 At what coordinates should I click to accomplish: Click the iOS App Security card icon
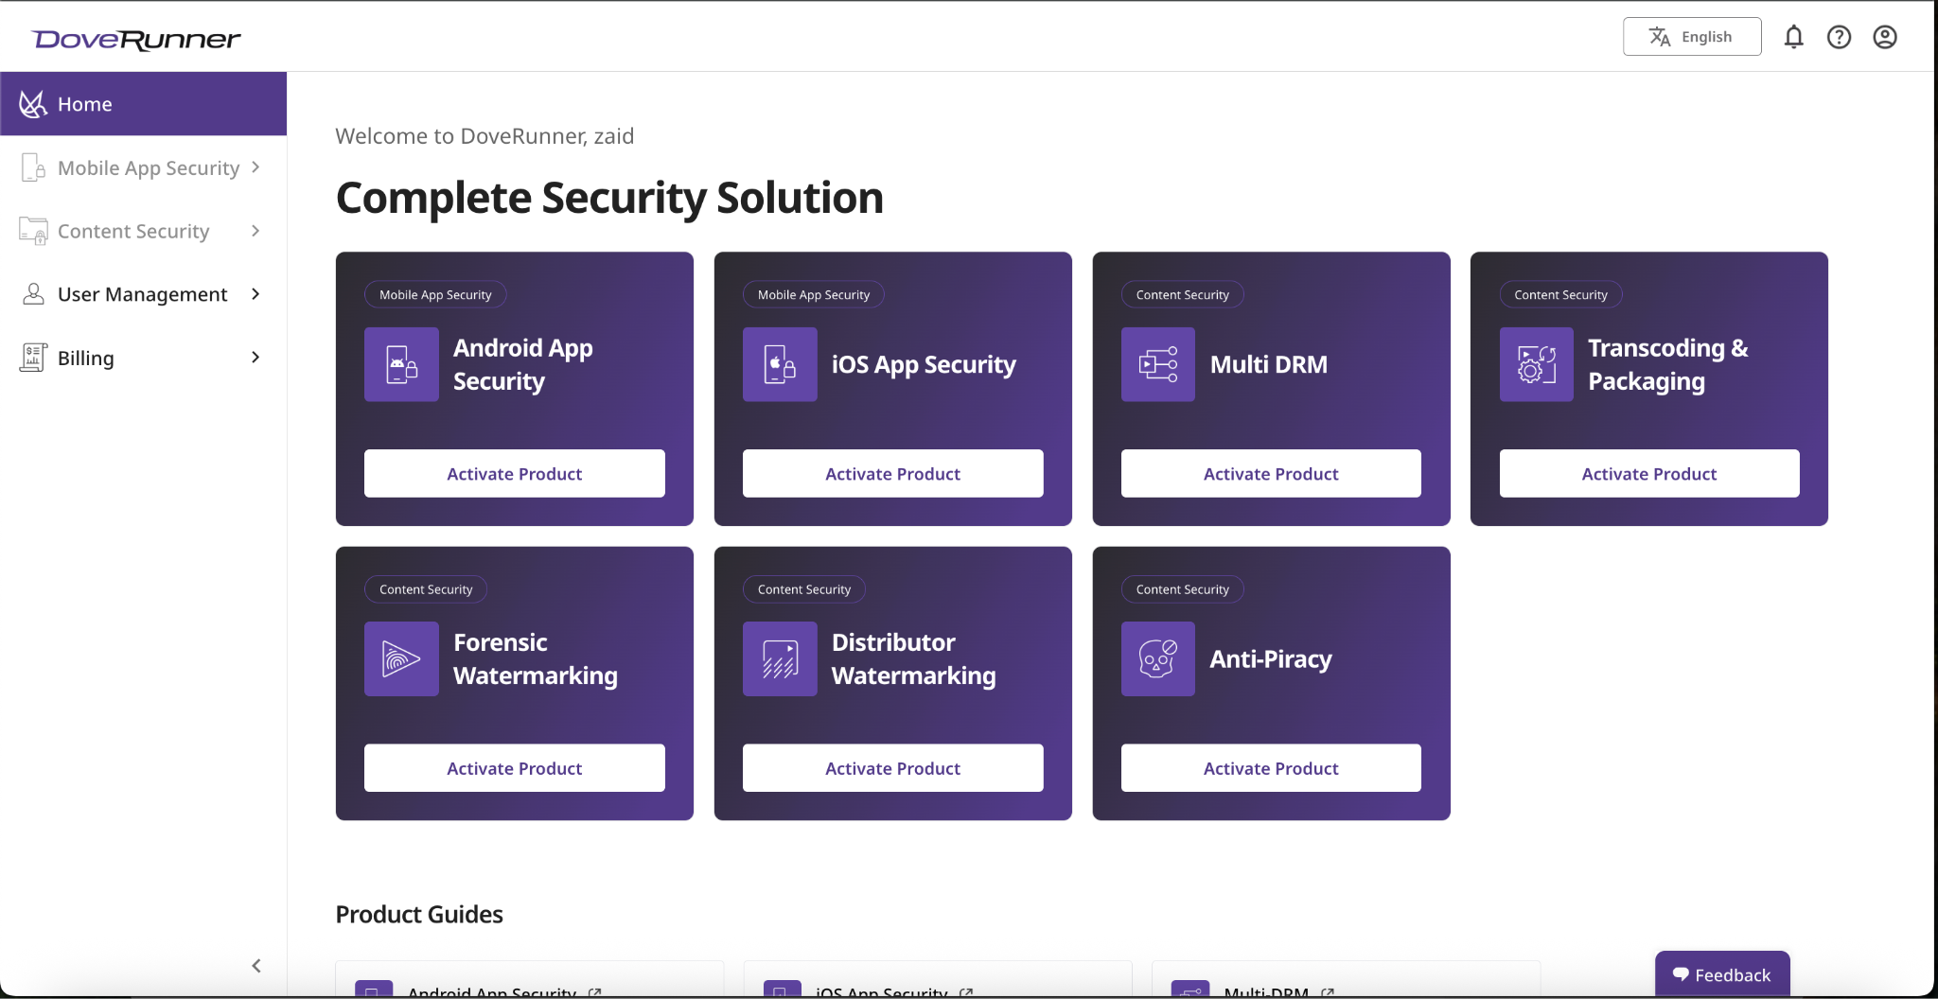coord(780,364)
